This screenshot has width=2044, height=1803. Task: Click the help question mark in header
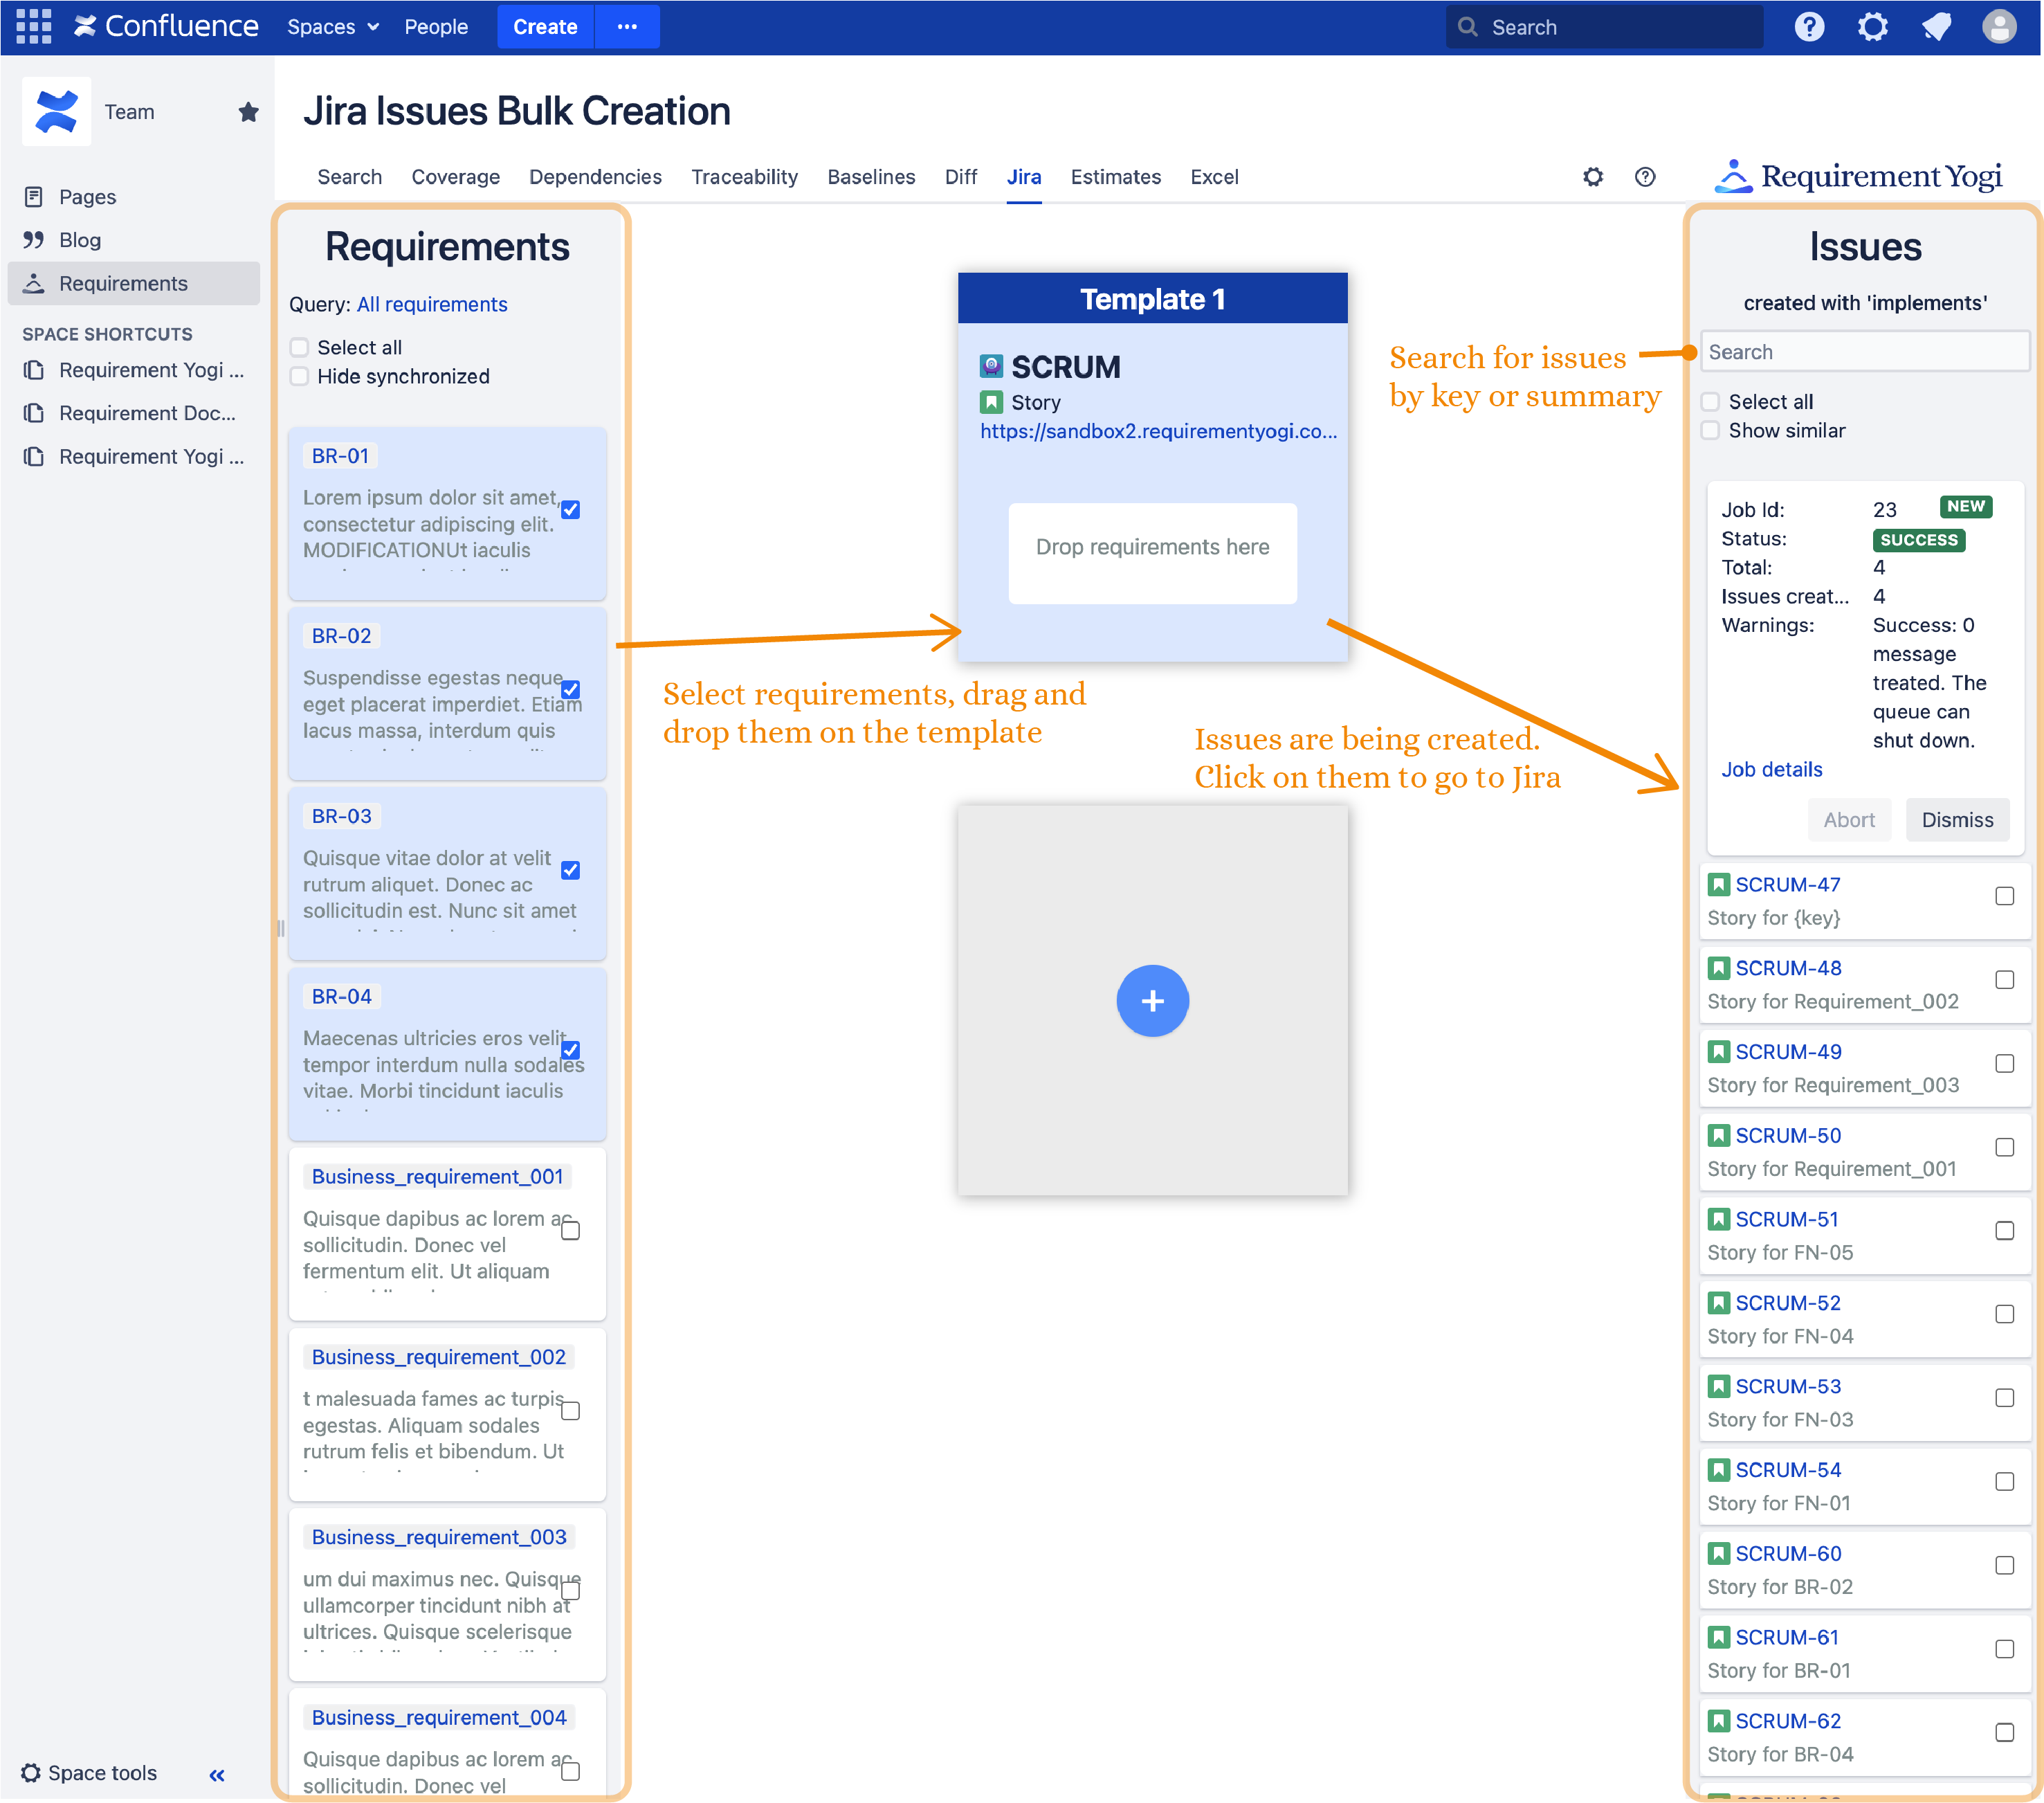(x=1808, y=27)
